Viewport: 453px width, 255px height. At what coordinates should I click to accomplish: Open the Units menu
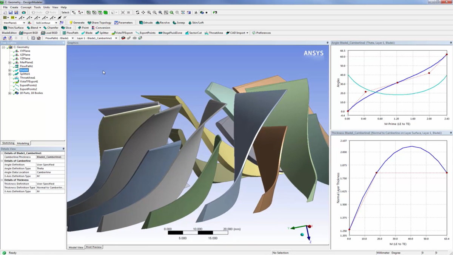click(x=46, y=7)
